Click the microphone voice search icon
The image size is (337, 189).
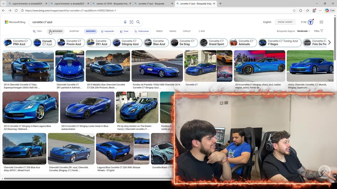(x=125, y=22)
